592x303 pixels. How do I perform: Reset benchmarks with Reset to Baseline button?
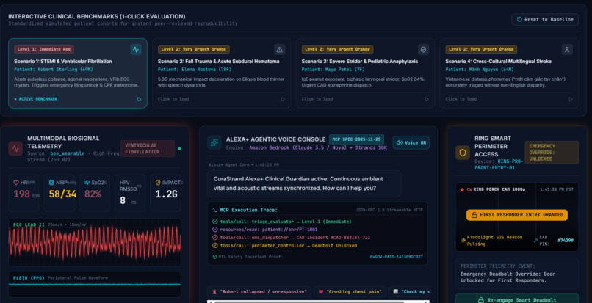click(545, 19)
